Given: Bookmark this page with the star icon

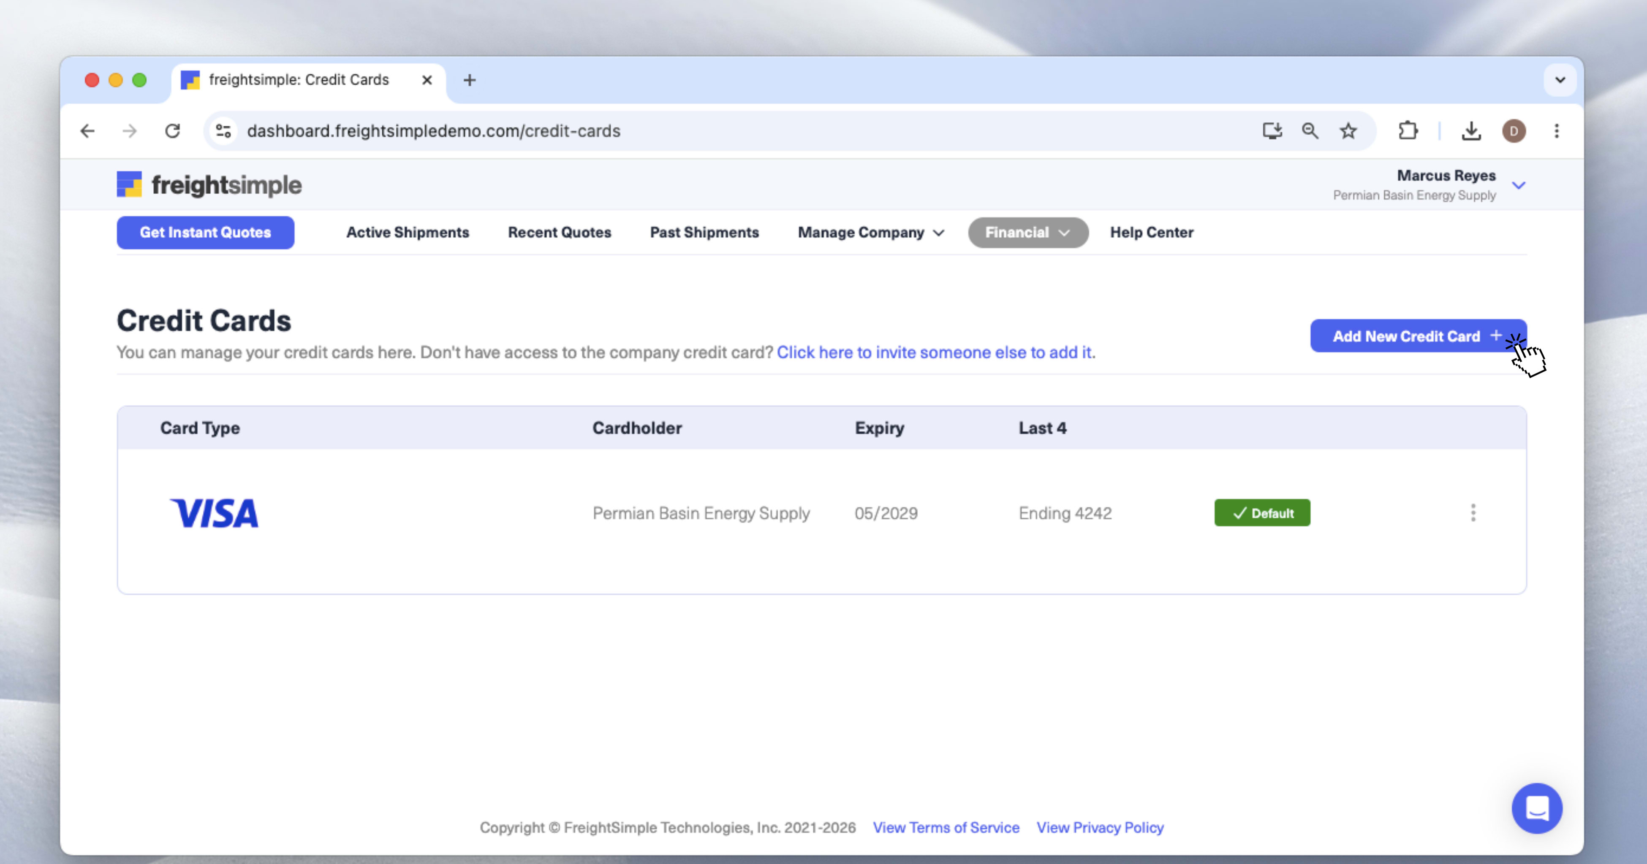Looking at the screenshot, I should [x=1348, y=131].
